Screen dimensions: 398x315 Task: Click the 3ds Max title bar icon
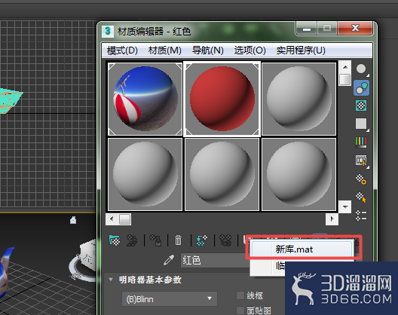tap(108, 32)
